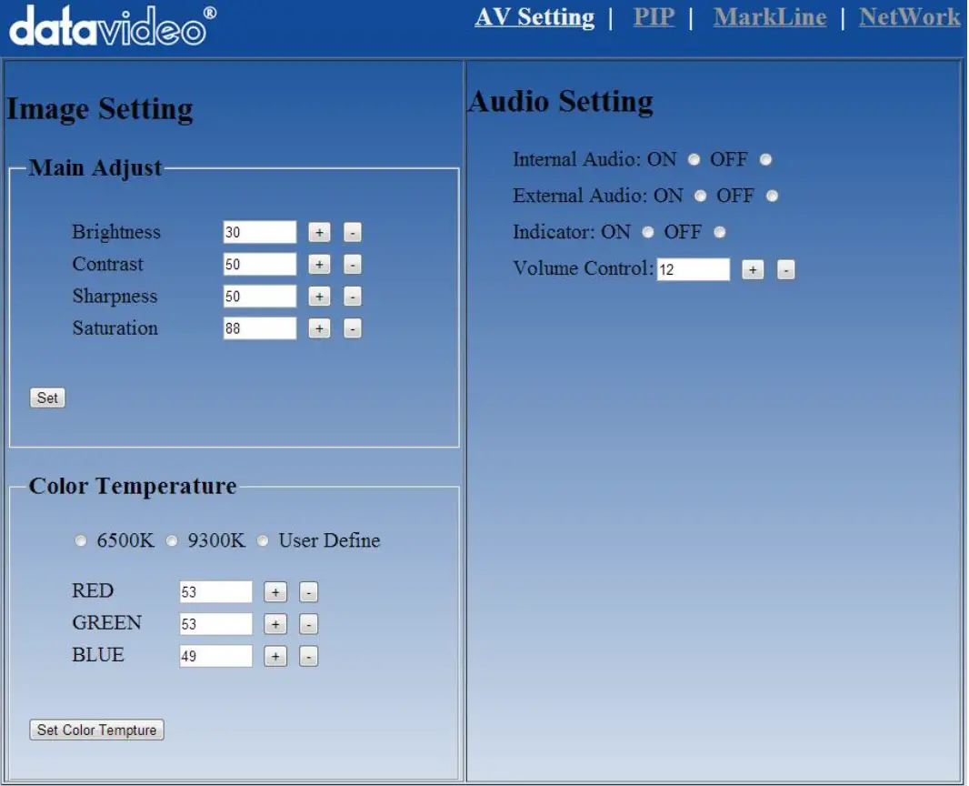Select 6500K color temperature
969x786 pixels.
pyautogui.click(x=81, y=541)
